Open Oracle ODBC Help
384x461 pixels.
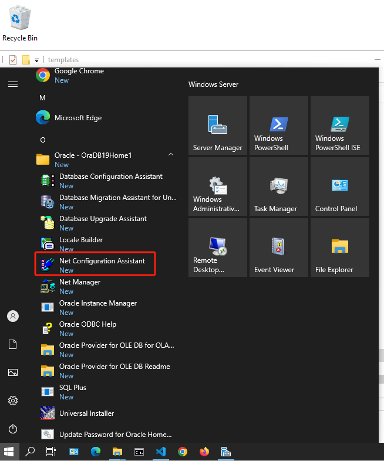click(x=107, y=328)
